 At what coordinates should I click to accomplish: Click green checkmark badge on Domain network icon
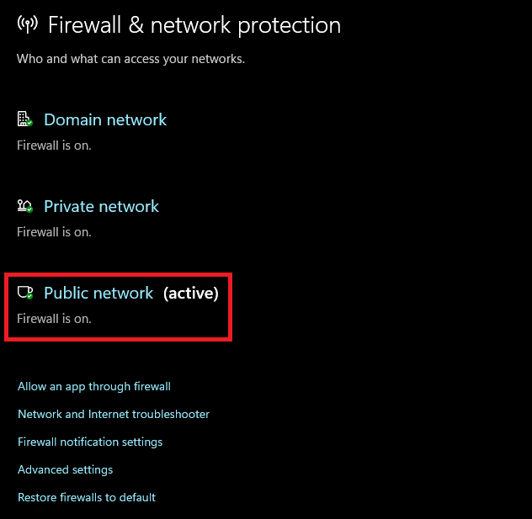click(x=29, y=124)
